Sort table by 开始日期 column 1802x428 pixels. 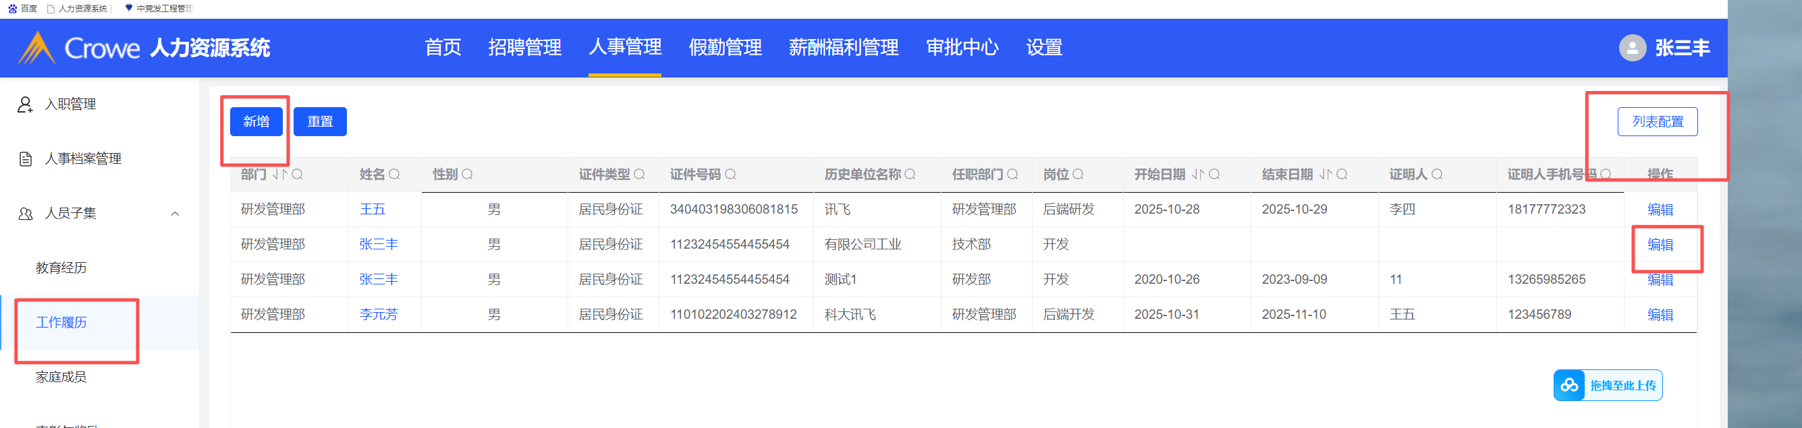coord(1199,174)
